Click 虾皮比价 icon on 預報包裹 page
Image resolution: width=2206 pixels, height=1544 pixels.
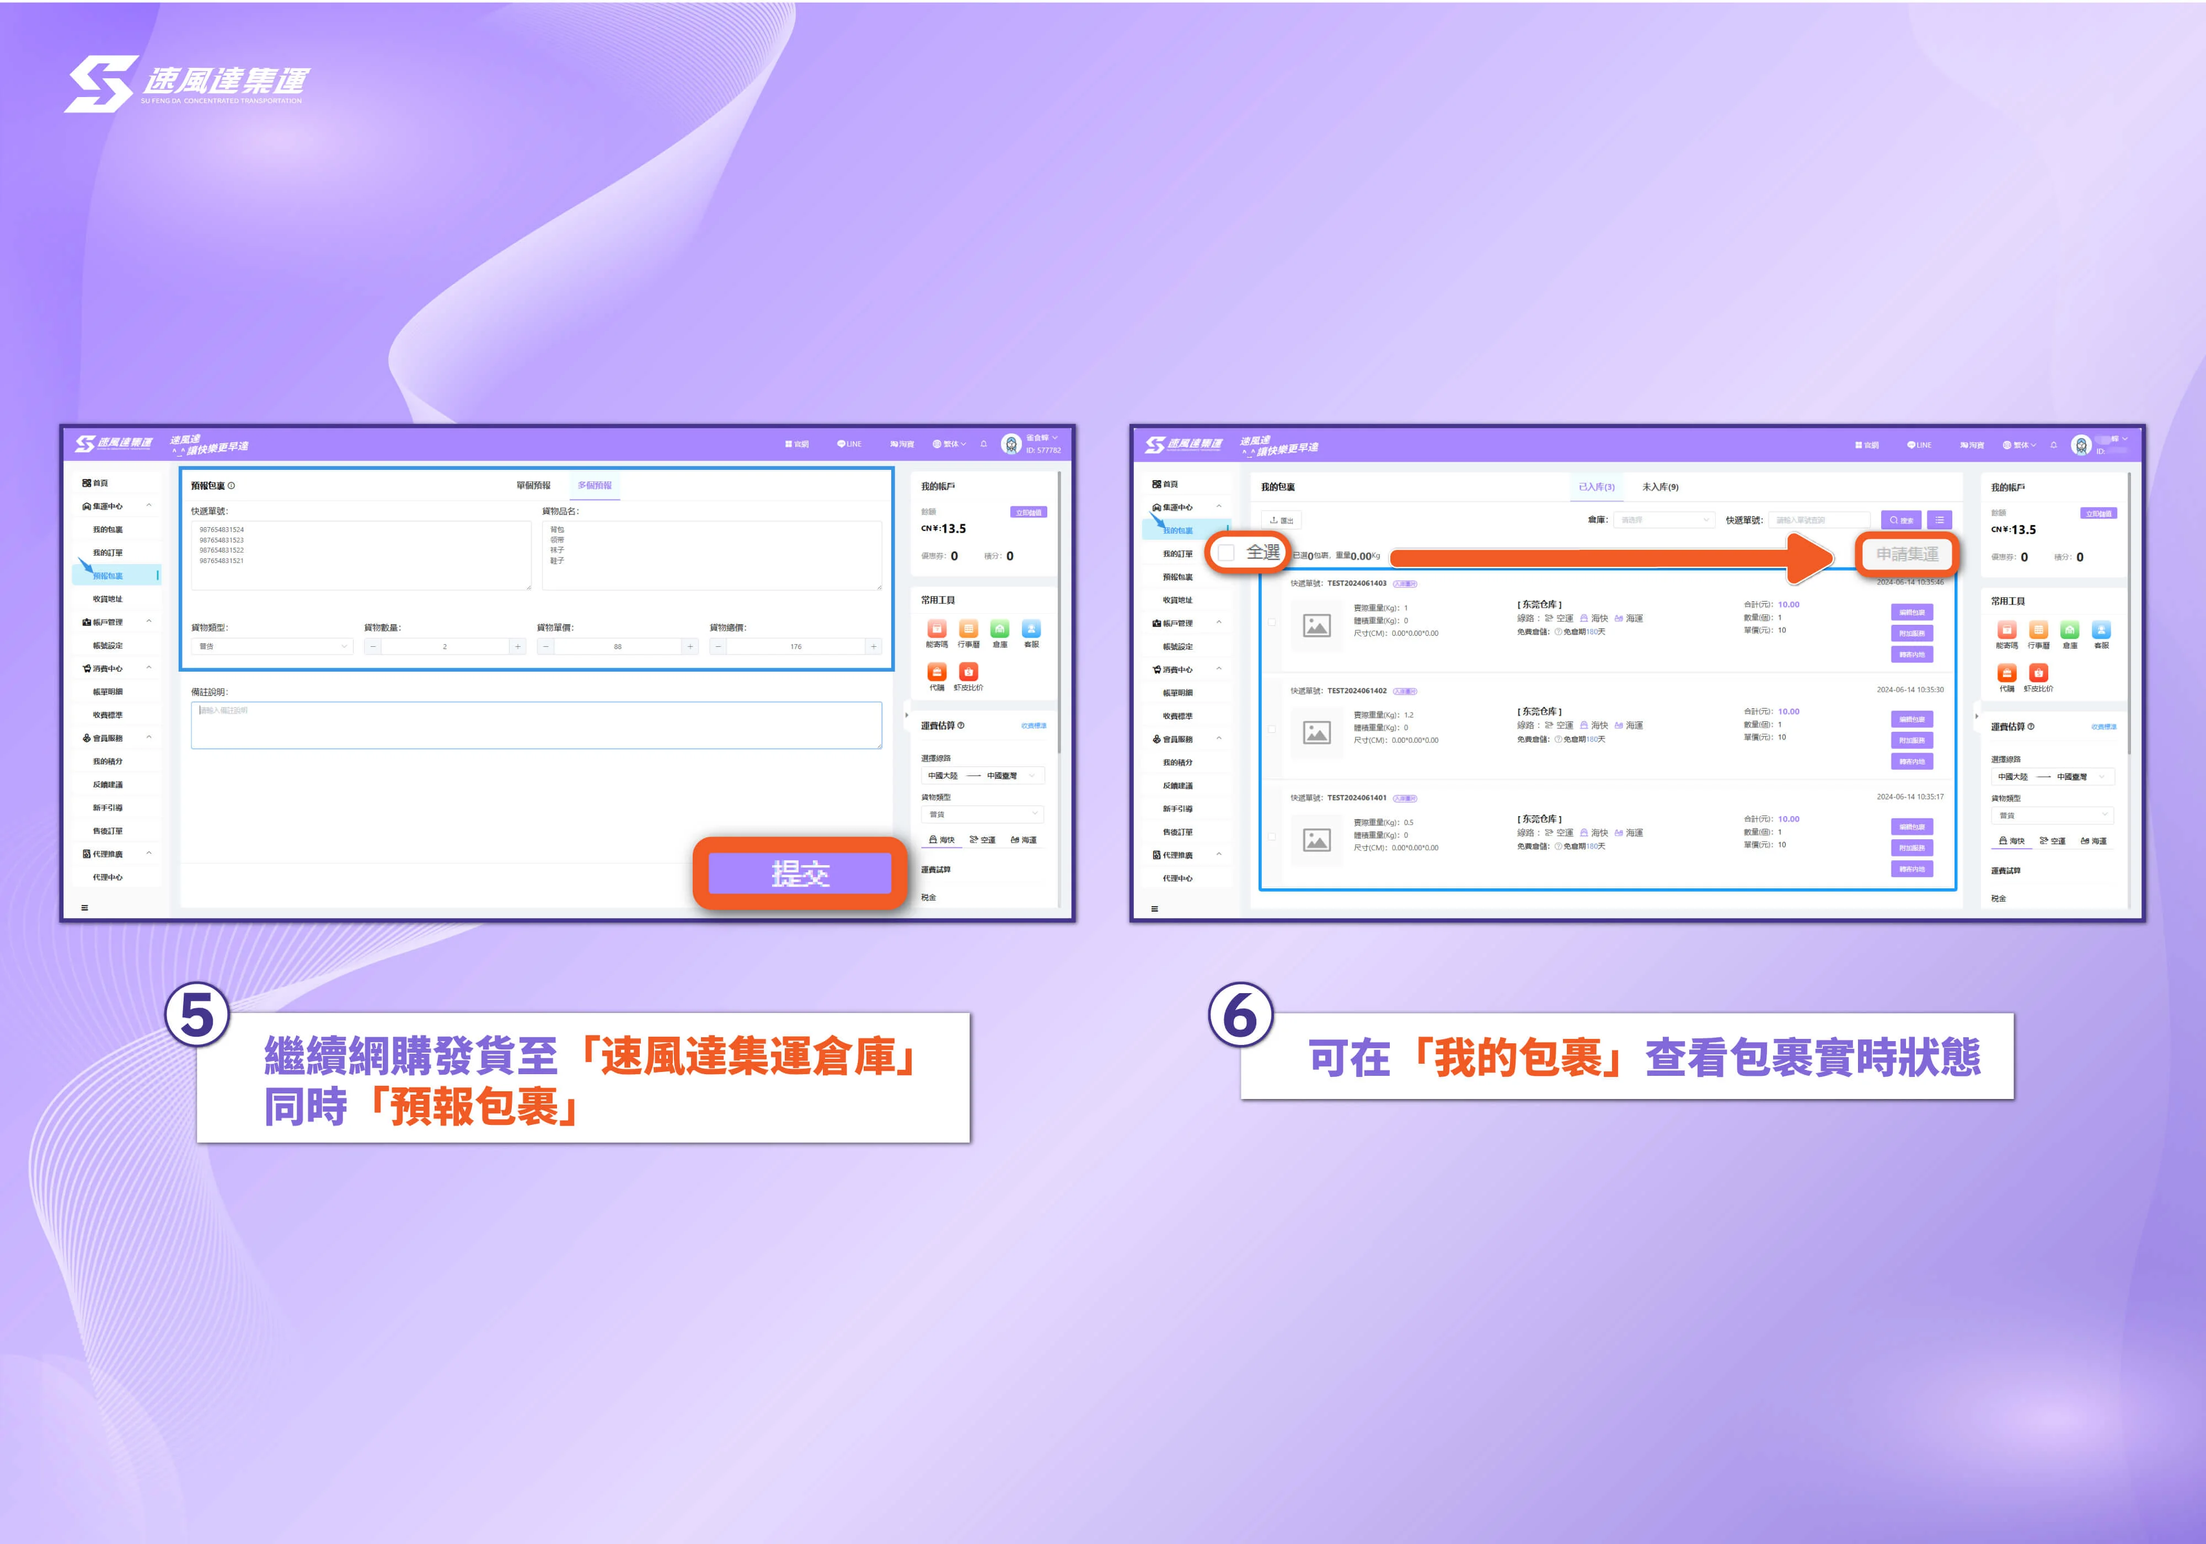click(968, 673)
